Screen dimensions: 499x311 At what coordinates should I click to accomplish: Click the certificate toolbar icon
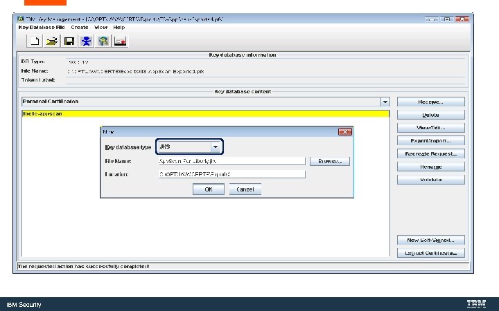(x=120, y=41)
